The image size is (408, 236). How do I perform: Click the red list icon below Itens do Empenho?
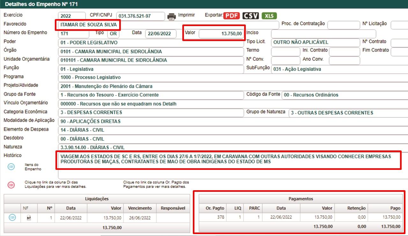[x=11, y=185]
